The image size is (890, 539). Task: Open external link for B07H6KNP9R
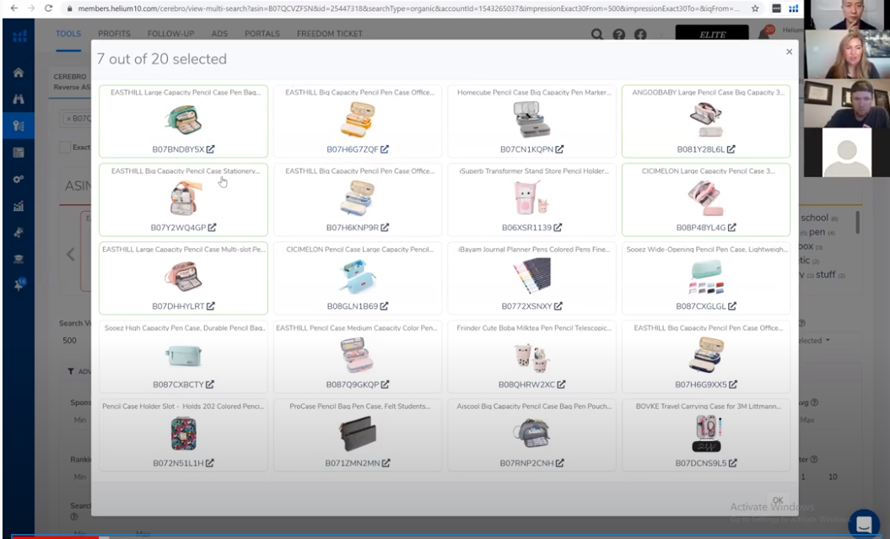(x=385, y=228)
